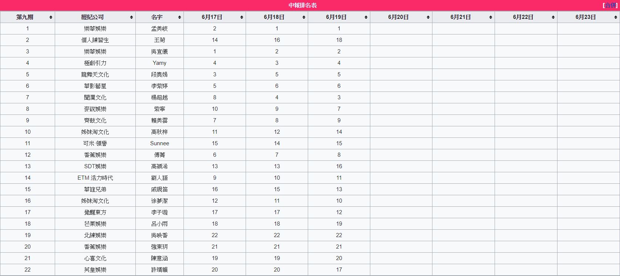The image size is (620, 276).
Task: Sort by 名字 column using arrows
Action: point(179,17)
